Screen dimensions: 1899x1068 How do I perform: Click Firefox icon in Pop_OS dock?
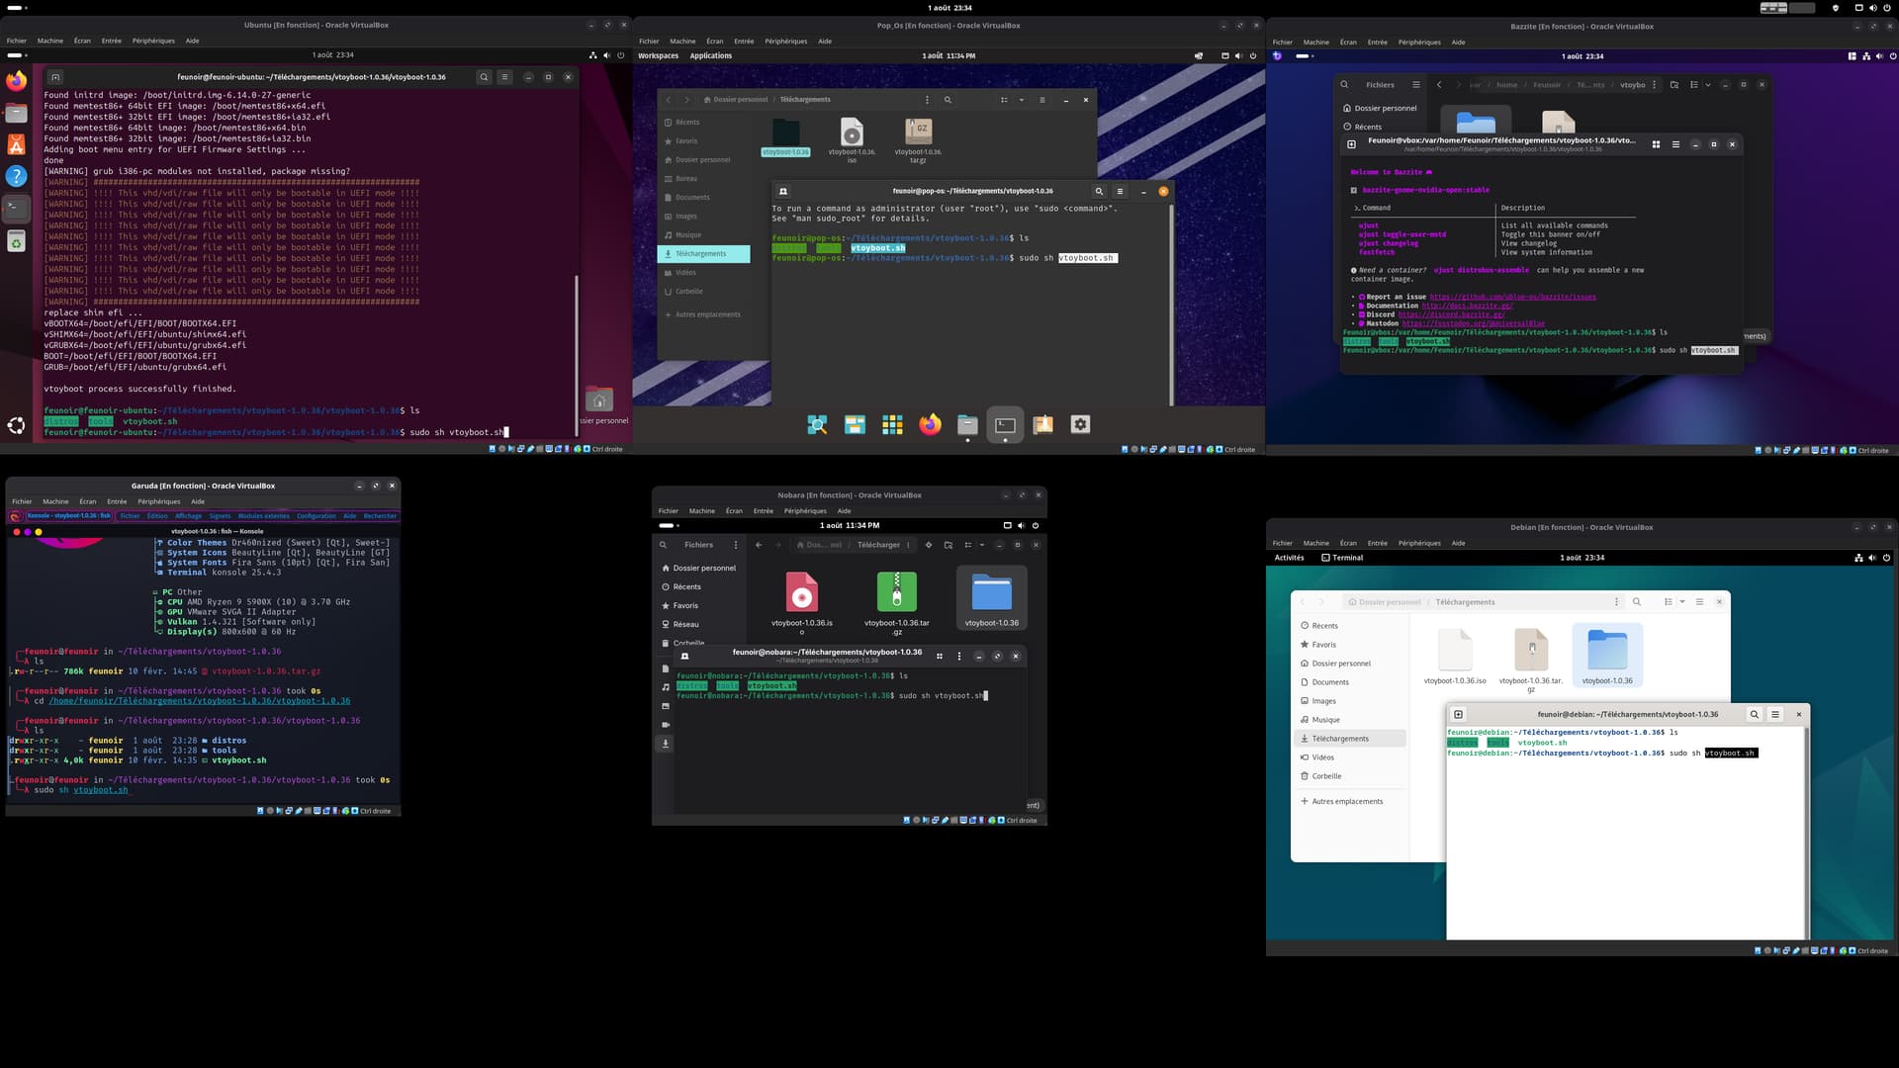pyautogui.click(x=930, y=425)
